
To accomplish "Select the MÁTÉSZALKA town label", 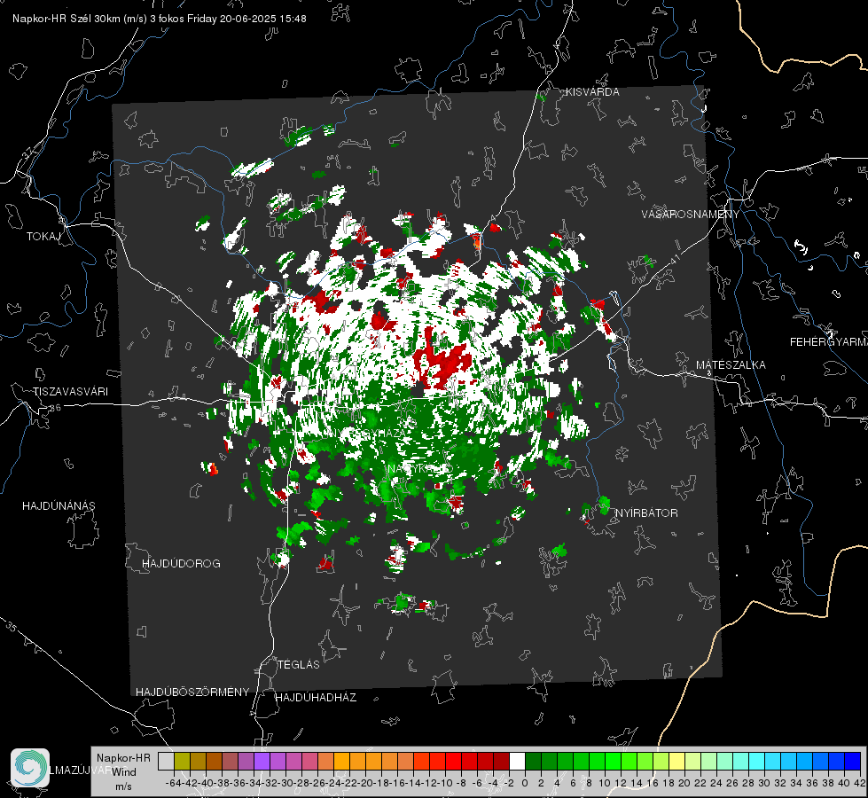I will (731, 365).
